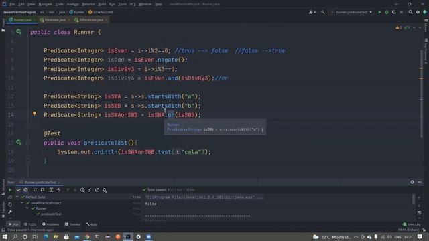Open the Event Log
This screenshot has width=429, height=241.
tap(411, 224)
